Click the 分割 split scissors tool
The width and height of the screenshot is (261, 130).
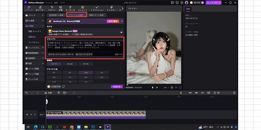coord(48,93)
